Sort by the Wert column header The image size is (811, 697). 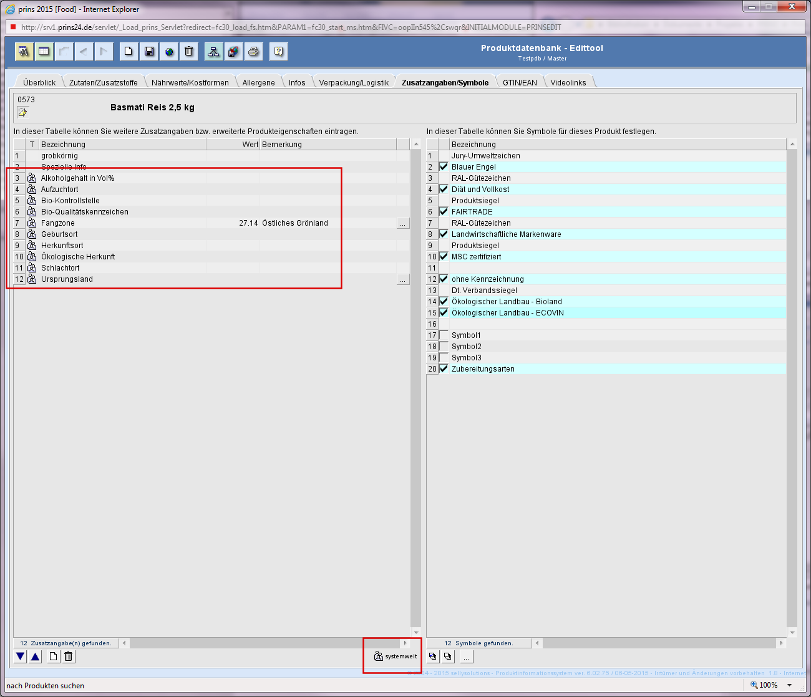point(233,144)
